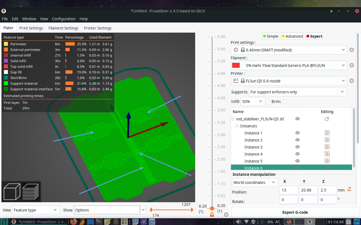Open the Configuration menu
The height and width of the screenshot is (225, 361).
(x=63, y=19)
